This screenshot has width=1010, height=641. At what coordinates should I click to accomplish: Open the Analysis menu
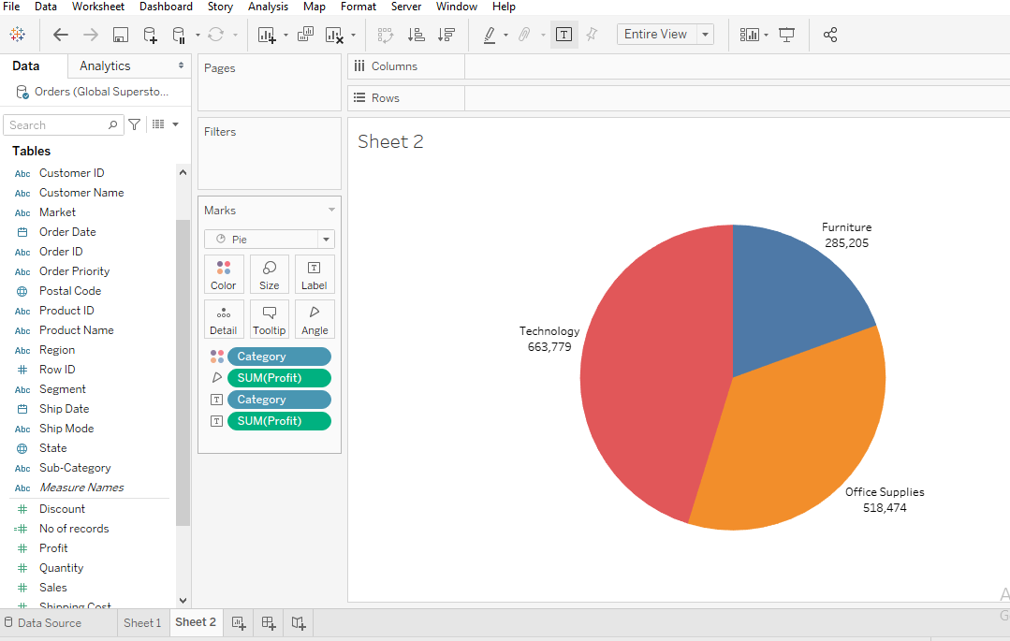coord(268,7)
